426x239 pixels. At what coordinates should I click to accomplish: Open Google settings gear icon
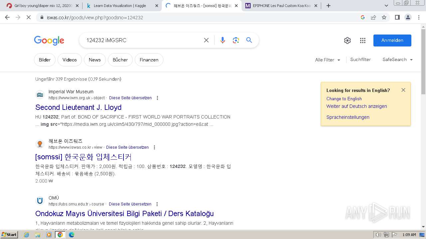347,40
